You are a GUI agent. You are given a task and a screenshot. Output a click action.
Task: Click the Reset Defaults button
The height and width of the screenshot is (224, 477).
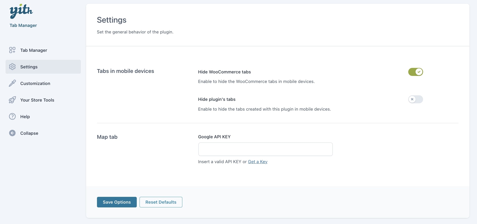click(x=161, y=202)
